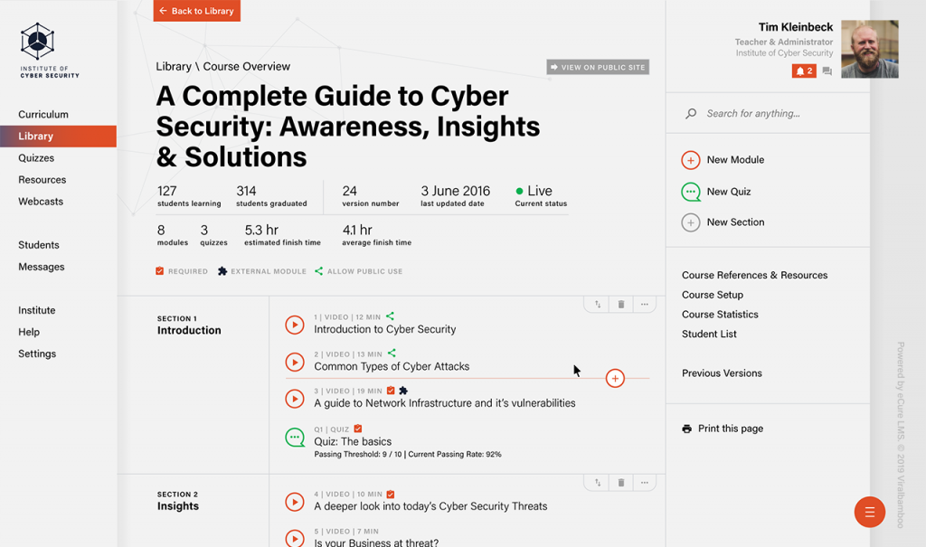This screenshot has height=547, width=926.
Task: Click the External Module legend puzzle icon
Action: click(x=222, y=271)
